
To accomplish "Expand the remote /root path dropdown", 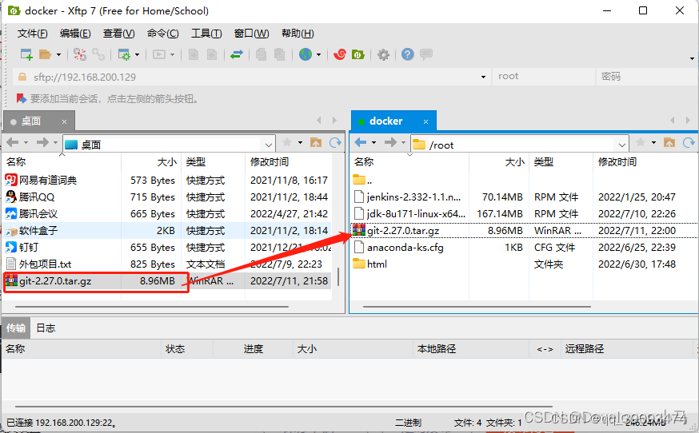I will point(622,145).
